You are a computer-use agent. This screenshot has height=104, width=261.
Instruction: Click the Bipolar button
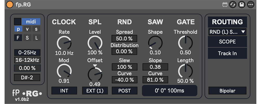pyautogui.click(x=227, y=91)
